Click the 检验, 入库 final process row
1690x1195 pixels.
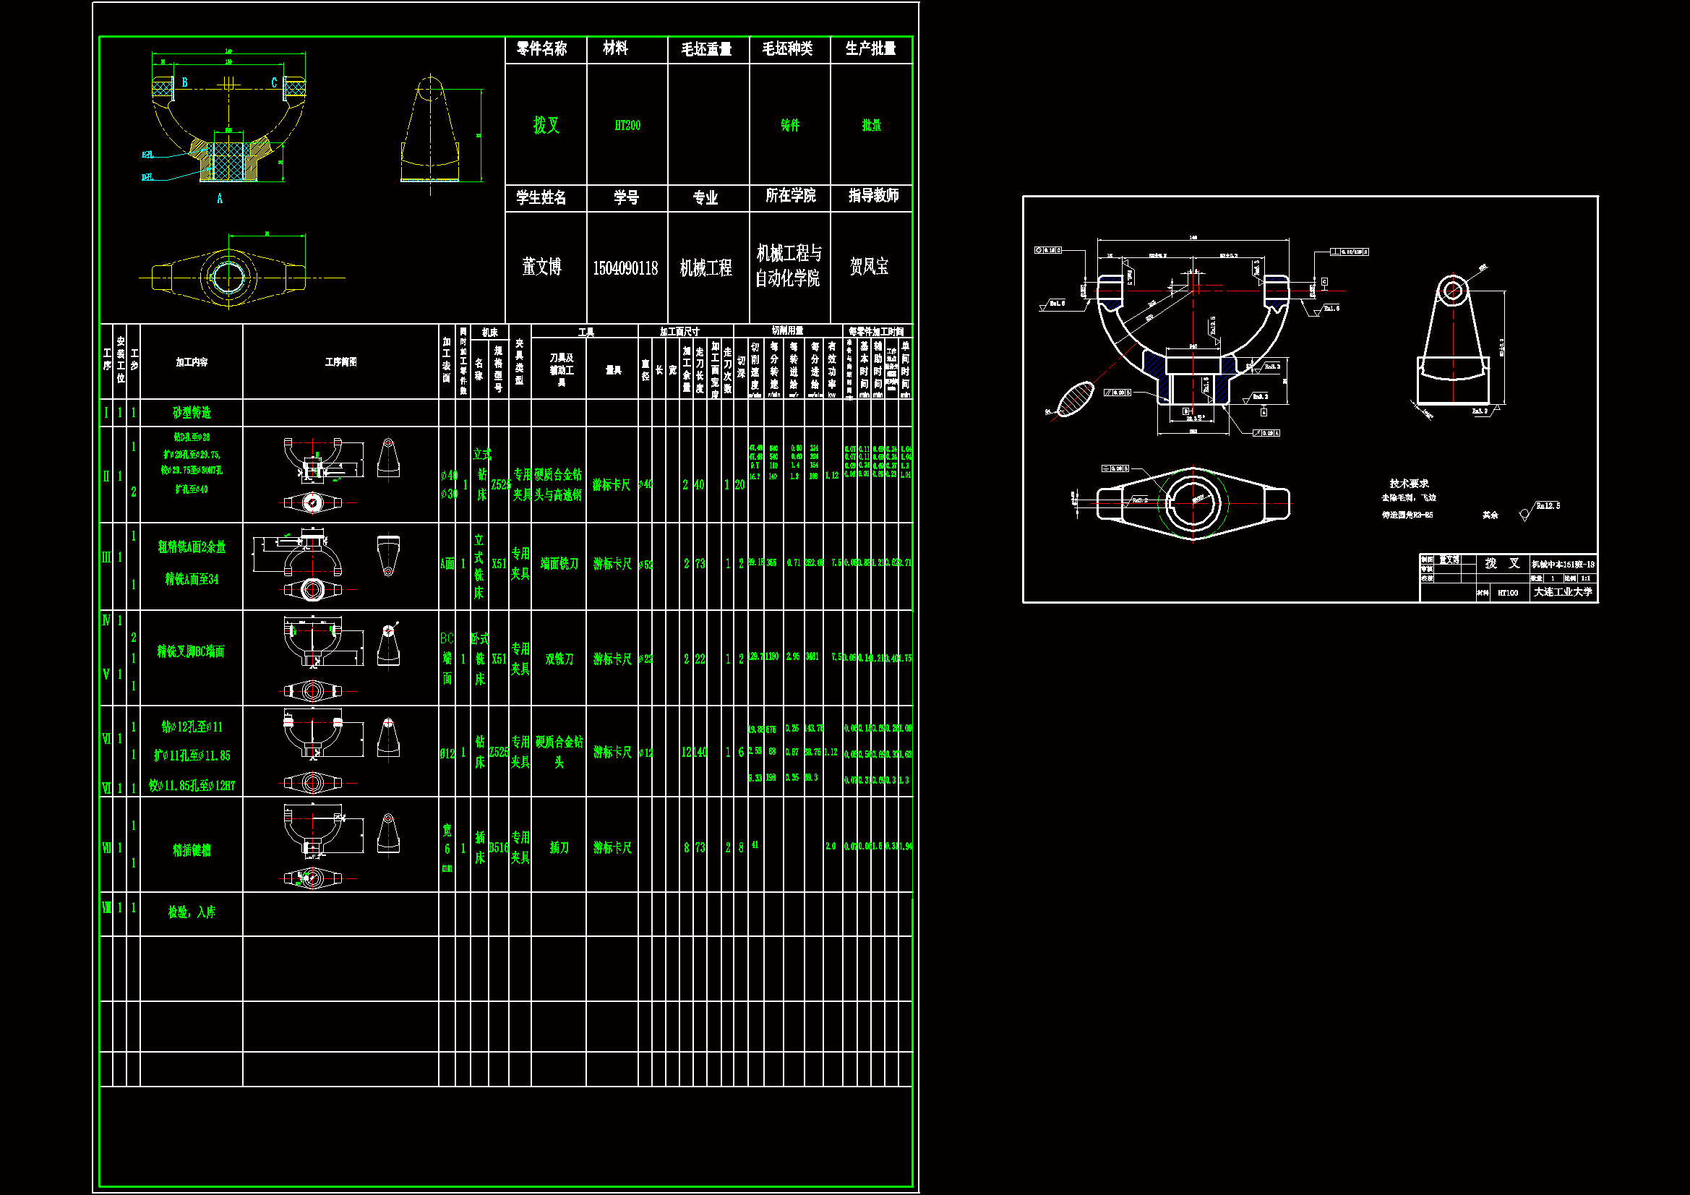[x=192, y=912]
